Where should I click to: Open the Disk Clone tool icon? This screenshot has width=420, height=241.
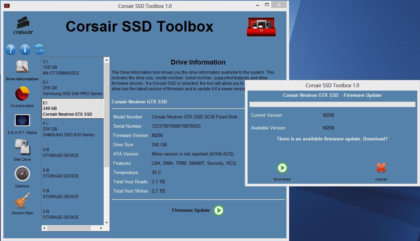coord(22,147)
